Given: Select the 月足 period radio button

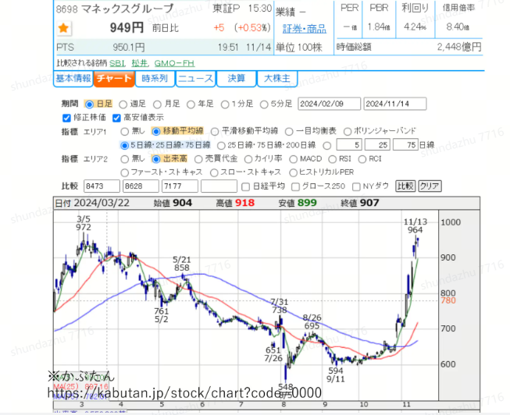Looking at the screenshot, I should click(157, 105).
